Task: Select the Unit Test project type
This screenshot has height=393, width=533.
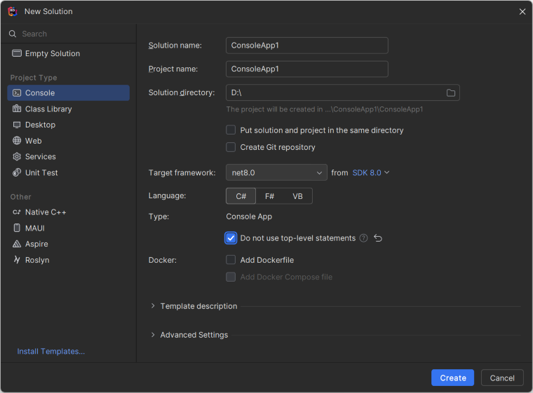Action: (x=41, y=173)
